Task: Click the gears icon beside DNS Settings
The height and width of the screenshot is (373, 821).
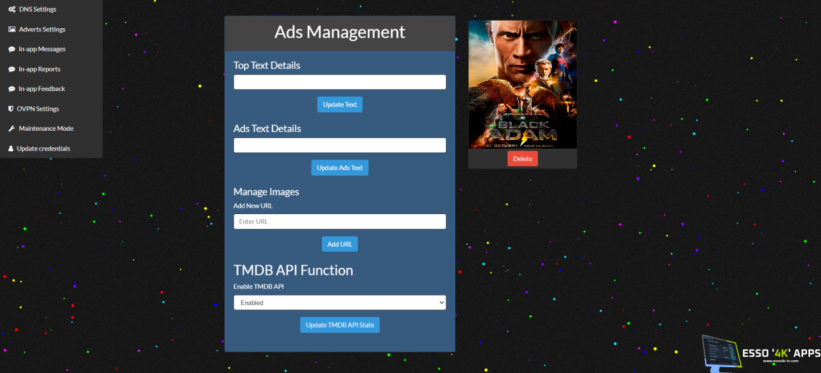Action: tap(12, 10)
